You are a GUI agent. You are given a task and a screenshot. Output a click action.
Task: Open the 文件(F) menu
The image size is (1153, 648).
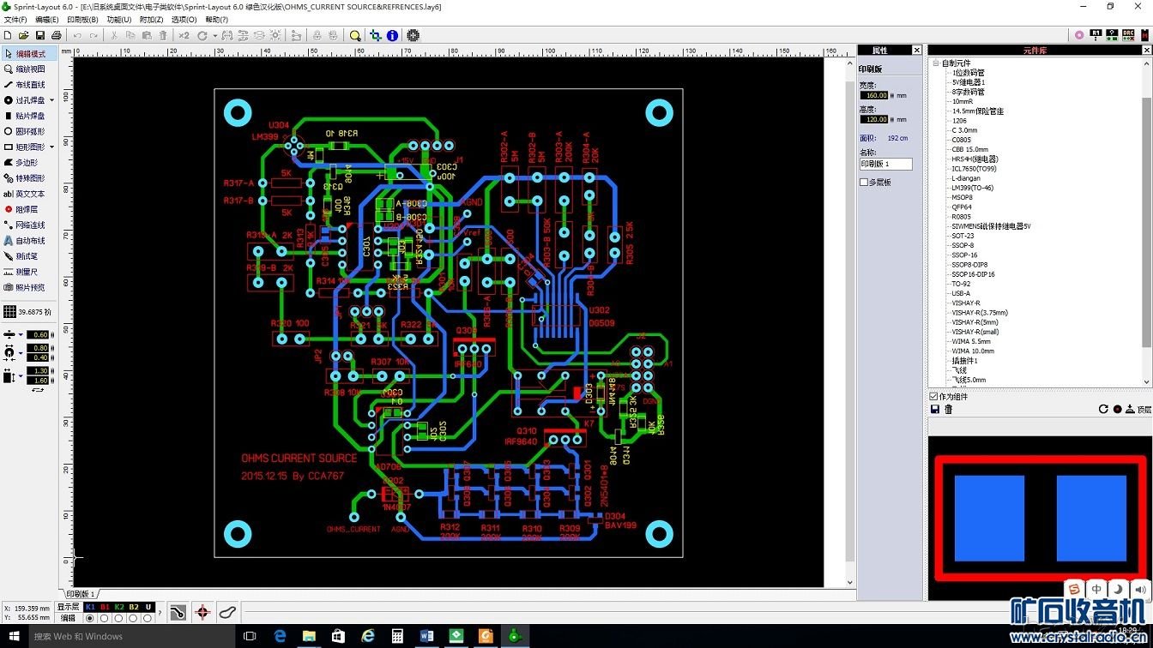[15, 19]
